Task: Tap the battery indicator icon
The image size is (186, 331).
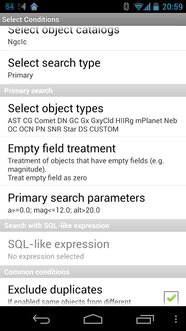Action: [156, 6]
